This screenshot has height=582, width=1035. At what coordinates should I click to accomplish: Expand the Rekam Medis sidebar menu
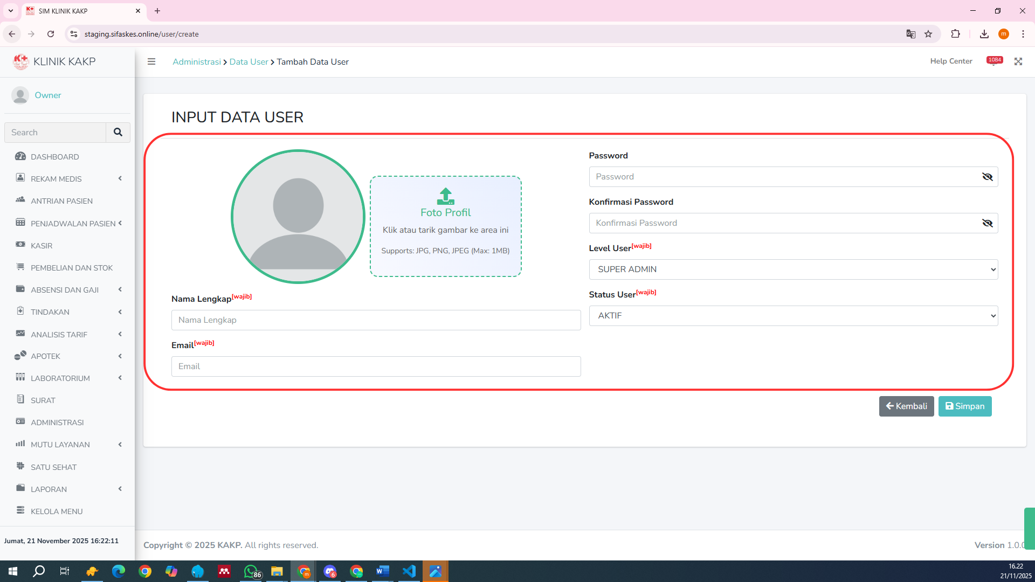pyautogui.click(x=56, y=179)
